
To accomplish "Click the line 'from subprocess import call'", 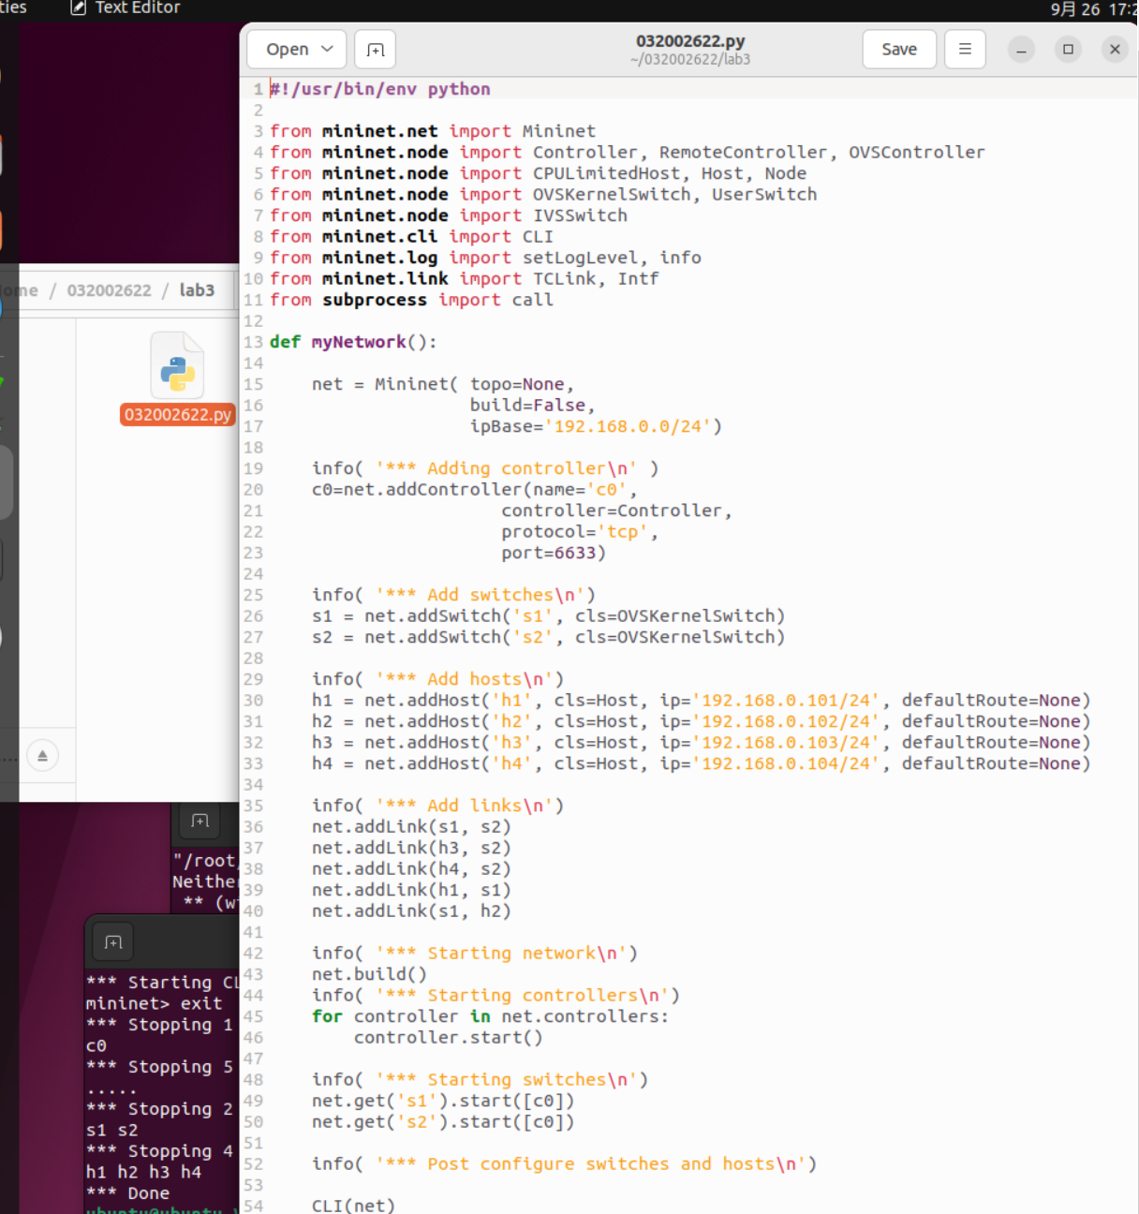I will (411, 300).
